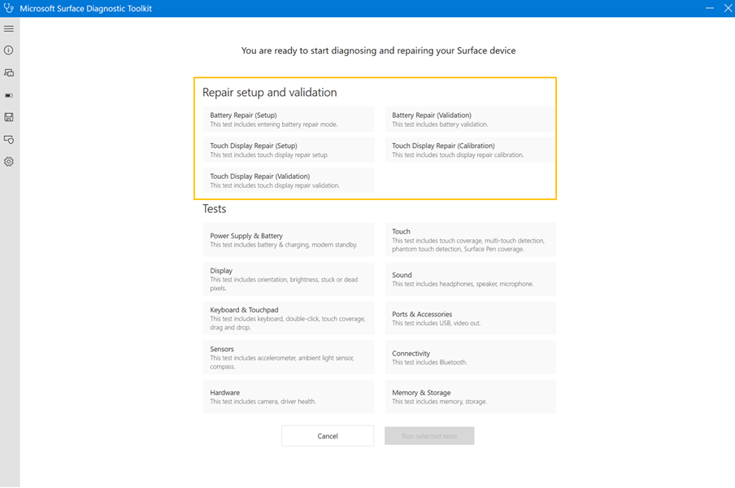The image size is (735, 488).
Task: Select the Battery Repair (Validation) test
Action: tap(470, 118)
